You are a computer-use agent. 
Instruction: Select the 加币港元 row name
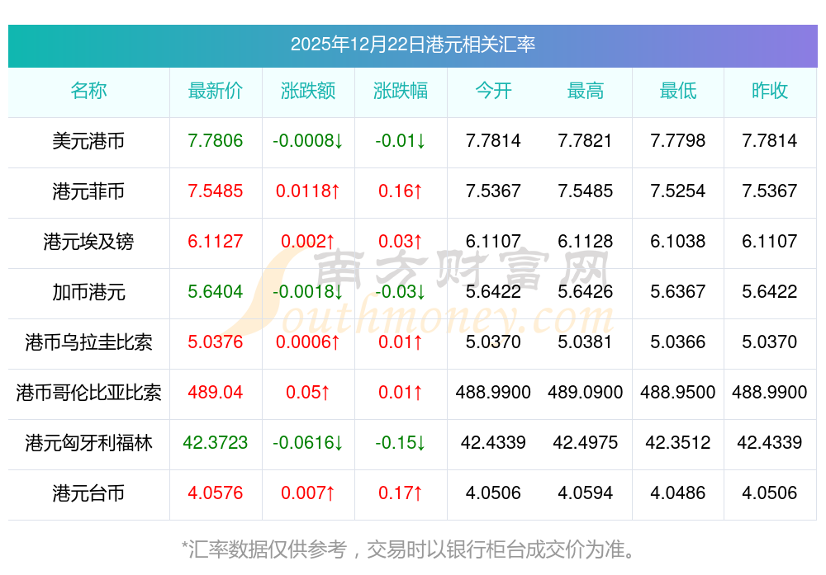click(x=88, y=292)
